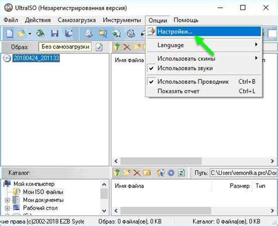This screenshot has width=278, height=226.
Task: Select Мой компьютер in catalog tree
Action: click(x=34, y=184)
